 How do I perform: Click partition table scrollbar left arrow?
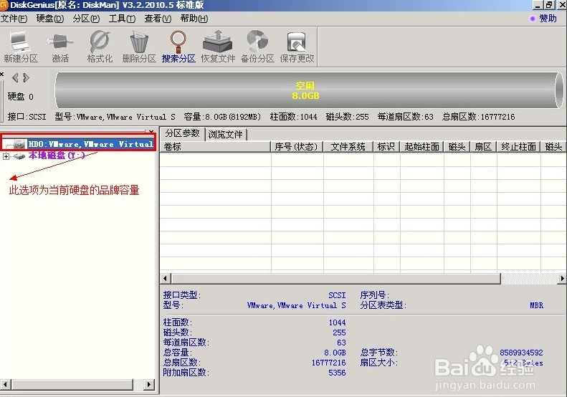coord(166,279)
